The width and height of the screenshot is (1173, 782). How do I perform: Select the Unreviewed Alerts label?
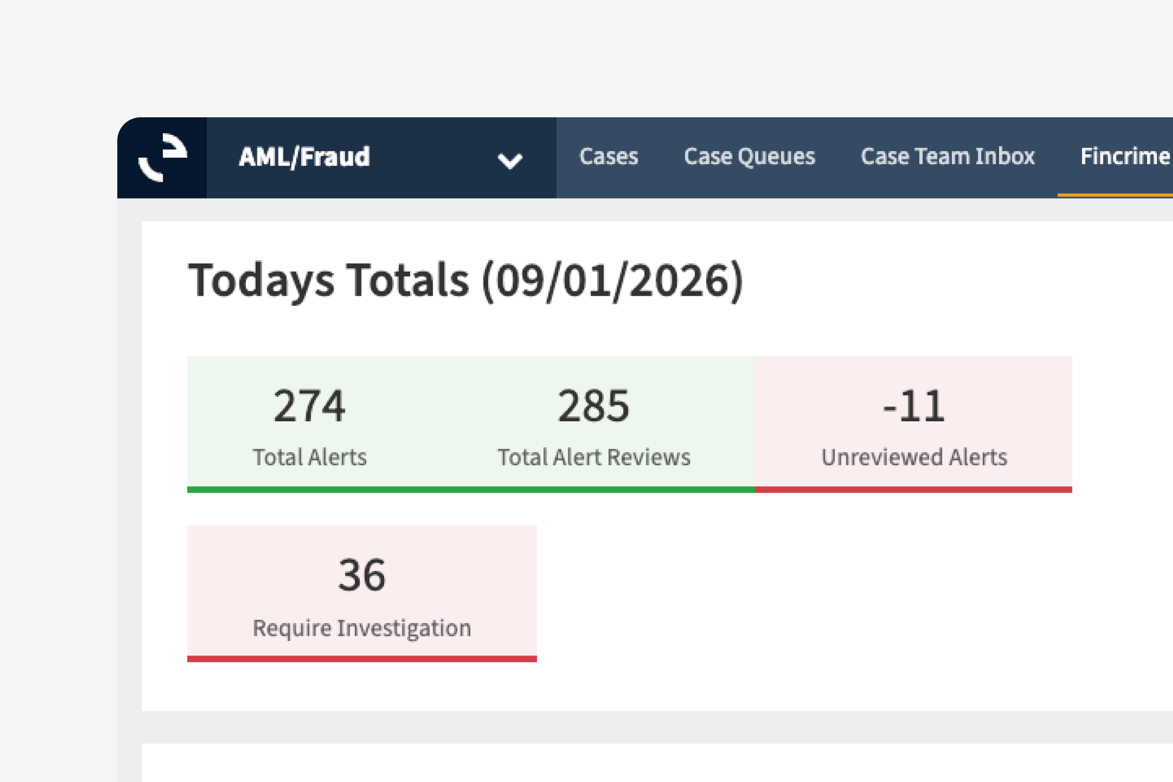tap(913, 457)
